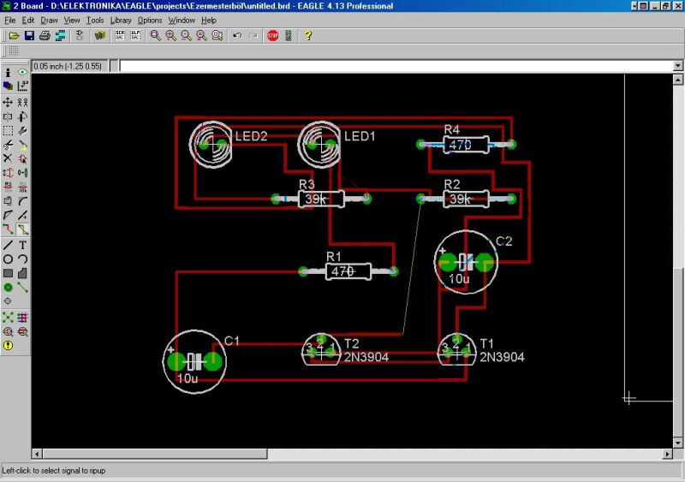Viewport: 685px width, 482px height.
Task: Click the Help question mark button
Action: point(308,35)
